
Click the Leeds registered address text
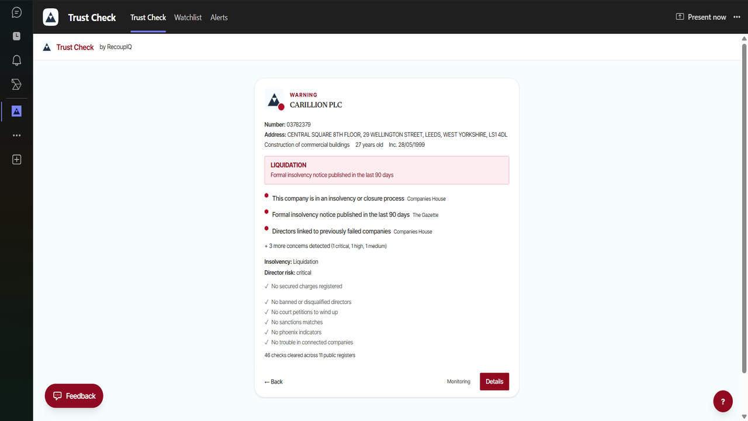[x=397, y=134]
